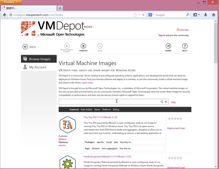This screenshot has height=169, width=219.
Task: Click the View toolbar icon
Action: (100, 48)
